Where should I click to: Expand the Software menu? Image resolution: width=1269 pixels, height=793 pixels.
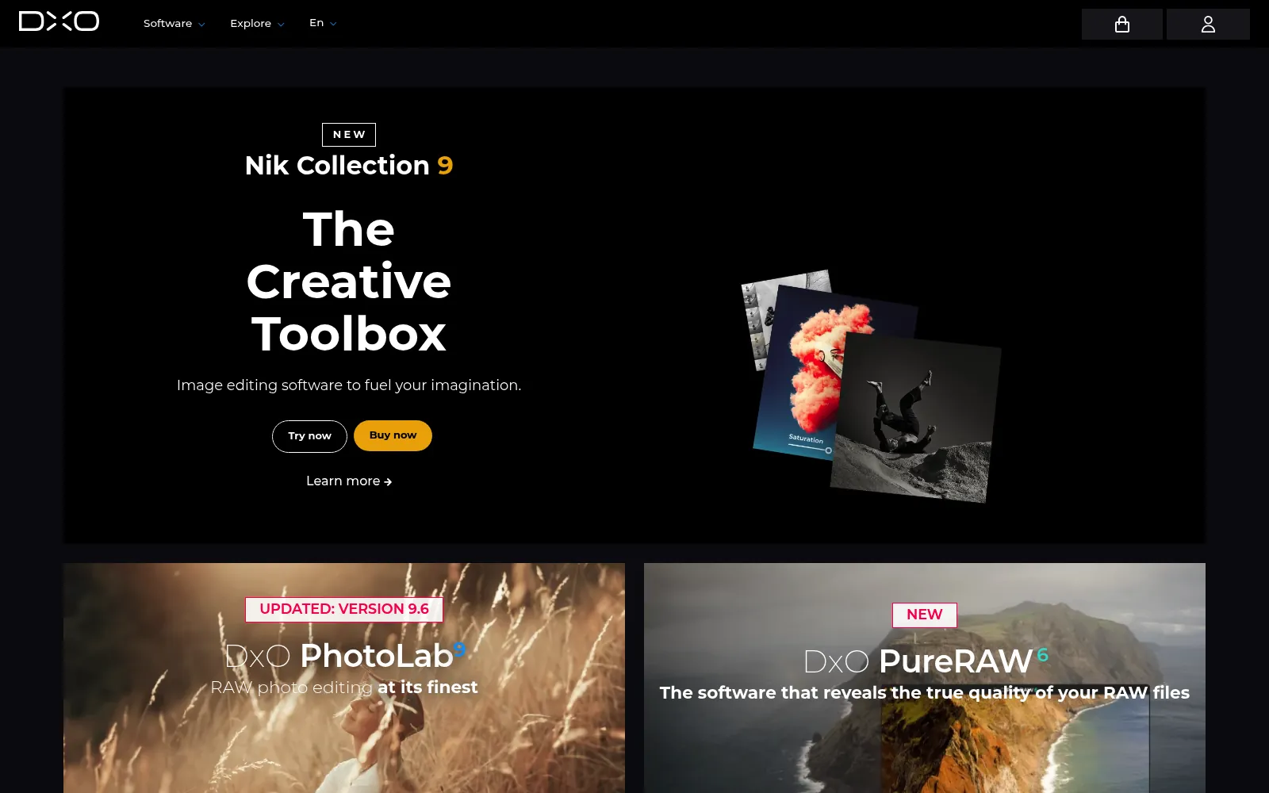click(174, 24)
